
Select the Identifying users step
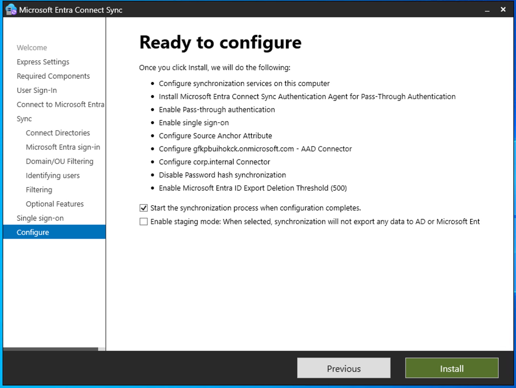53,175
